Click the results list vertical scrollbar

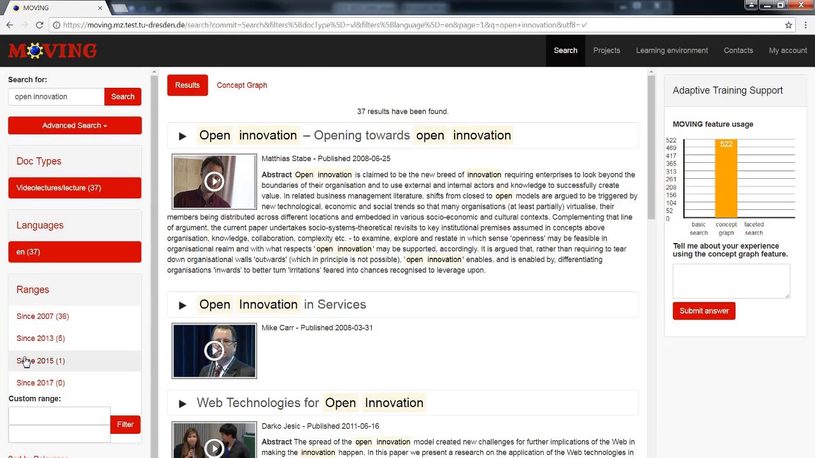click(651, 146)
